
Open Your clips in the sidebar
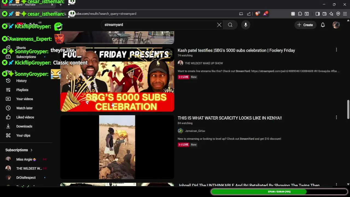pos(23,135)
